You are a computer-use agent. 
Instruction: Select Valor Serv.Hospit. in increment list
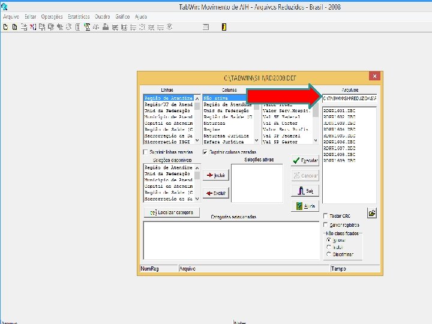coord(287,111)
